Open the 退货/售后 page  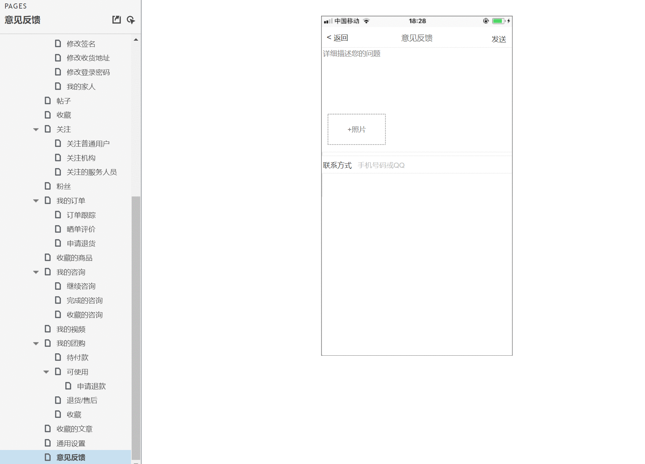coord(82,400)
